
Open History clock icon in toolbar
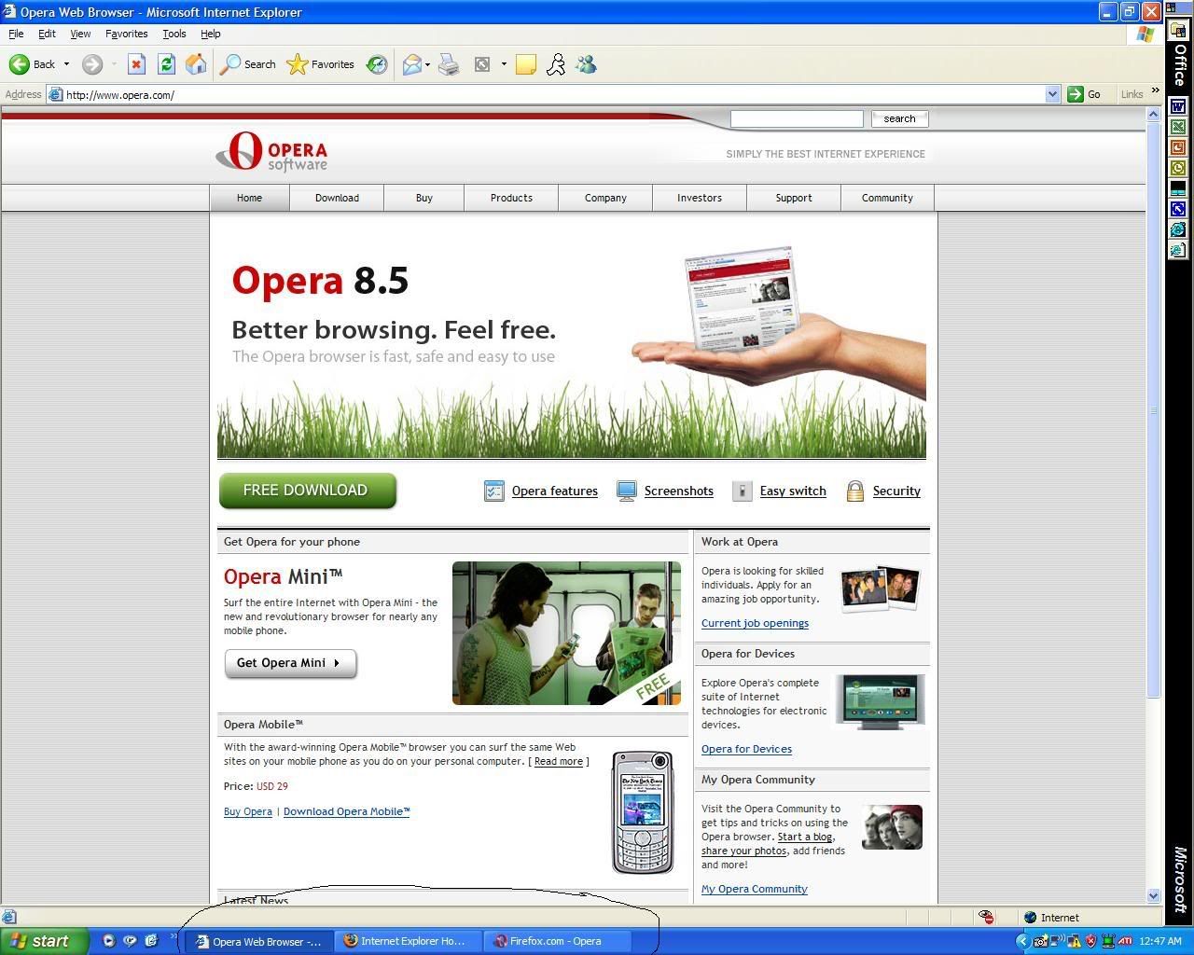377,64
